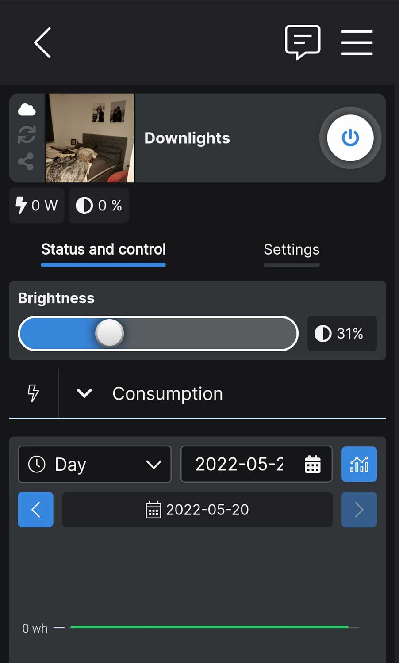Image resolution: width=399 pixels, height=663 pixels.
Task: Go to the next day
Action: [359, 510]
